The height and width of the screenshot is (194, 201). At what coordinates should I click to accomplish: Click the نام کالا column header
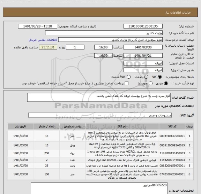122,126
